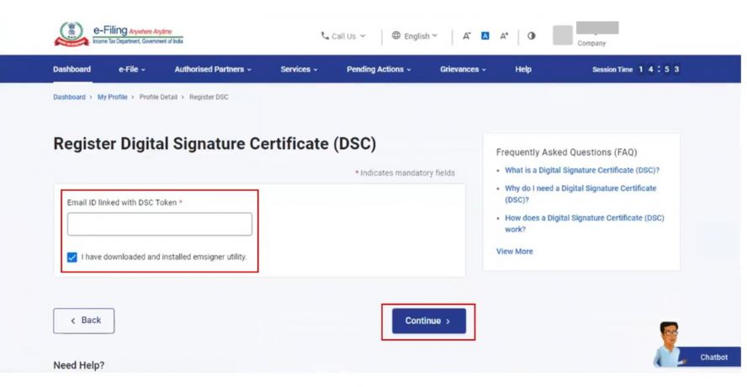This screenshot has height=387, width=747.
Task: Open the Call Us dropdown
Action: click(x=343, y=36)
